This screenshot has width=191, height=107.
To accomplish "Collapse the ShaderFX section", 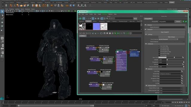I will click(146, 29).
